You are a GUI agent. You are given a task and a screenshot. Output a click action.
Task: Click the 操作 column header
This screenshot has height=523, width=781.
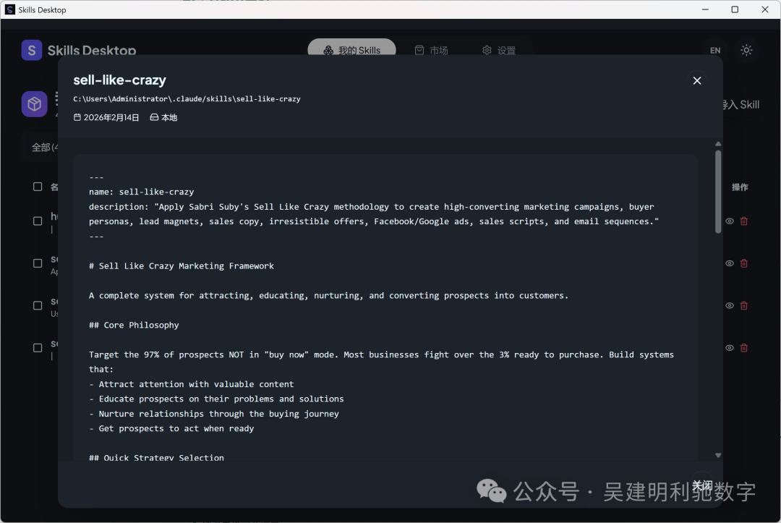tap(740, 187)
